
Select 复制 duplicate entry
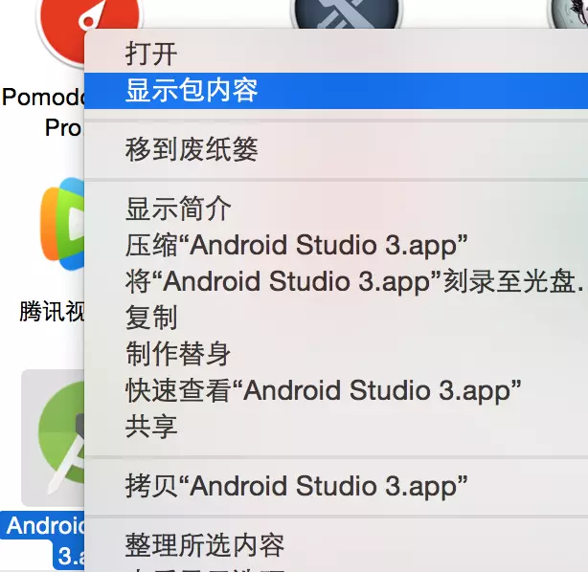(336, 318)
